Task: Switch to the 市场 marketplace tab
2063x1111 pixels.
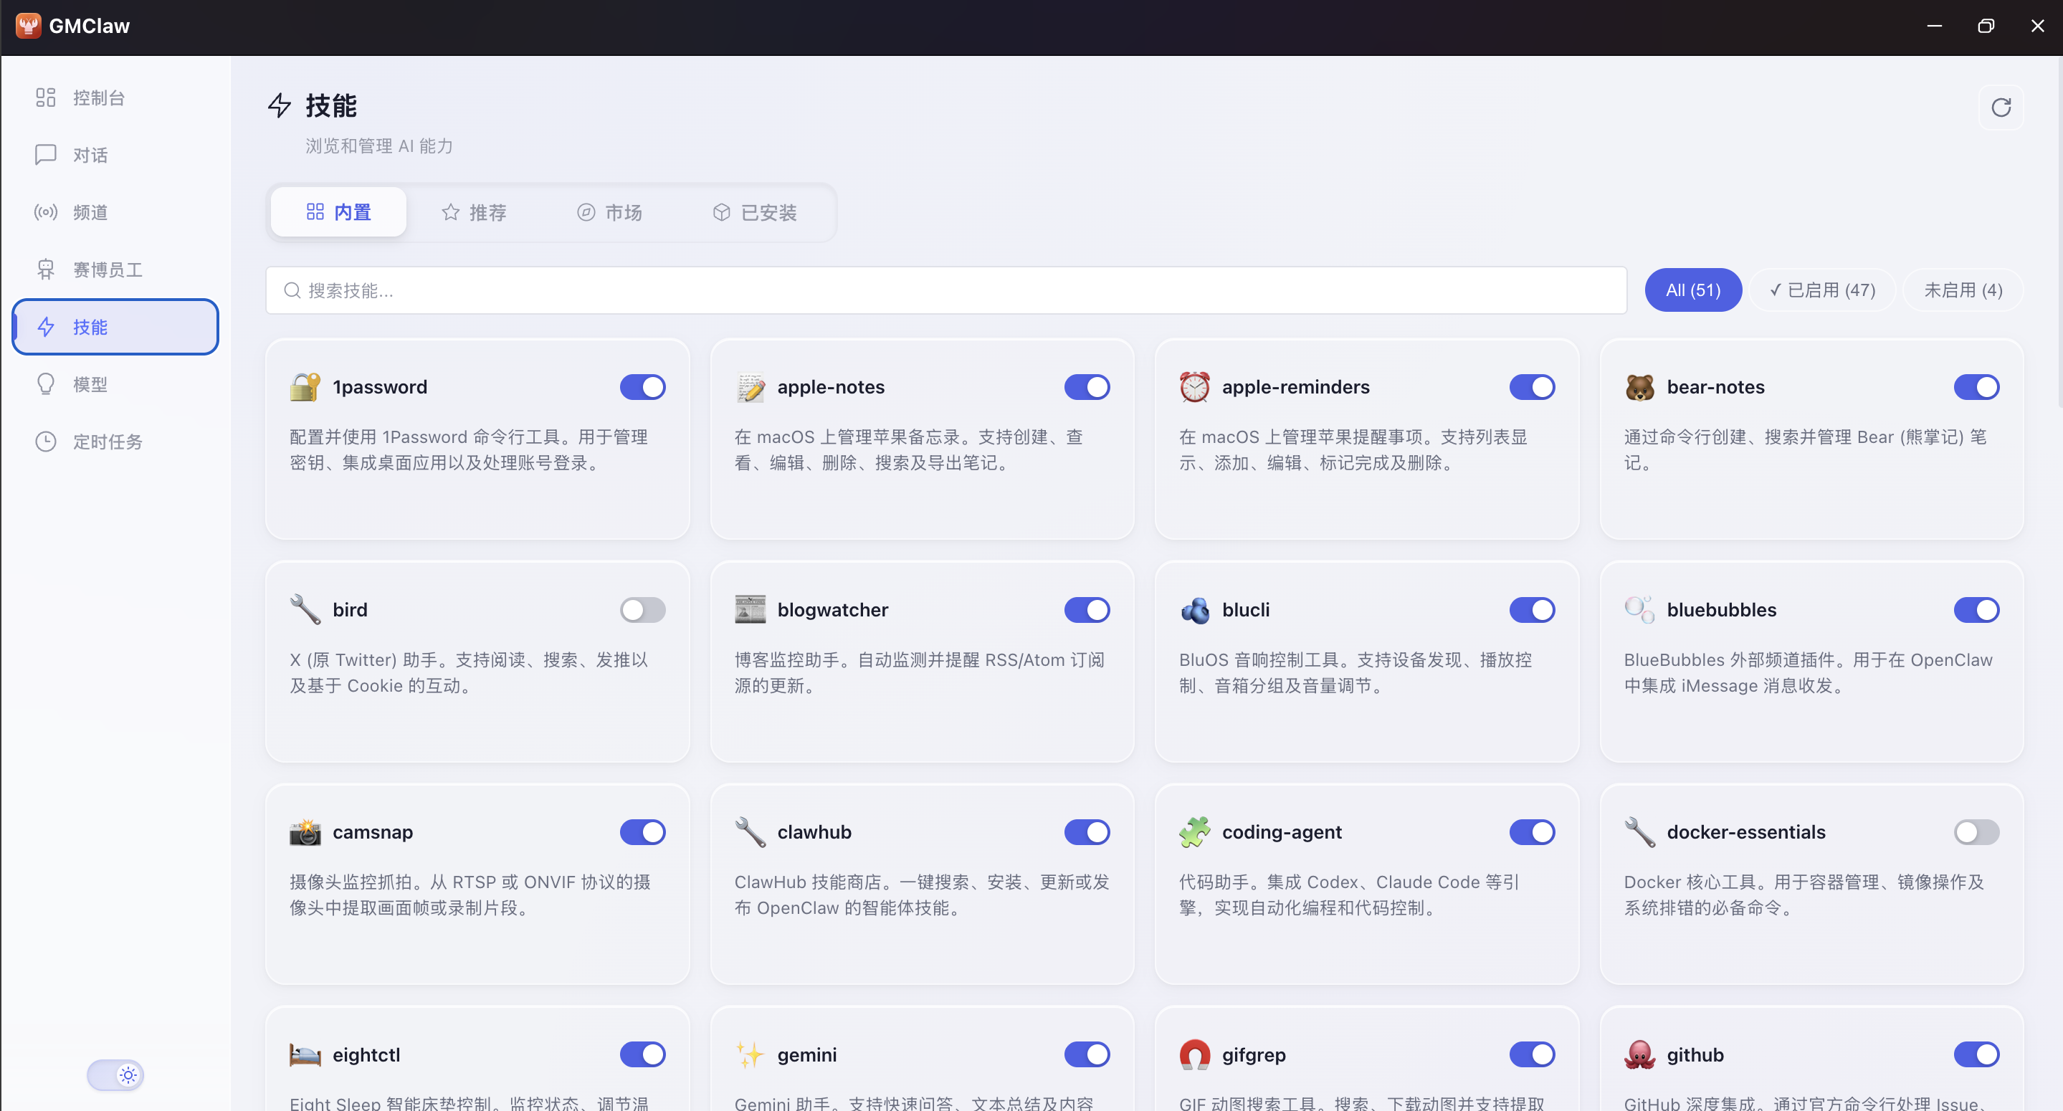Action: click(x=609, y=212)
